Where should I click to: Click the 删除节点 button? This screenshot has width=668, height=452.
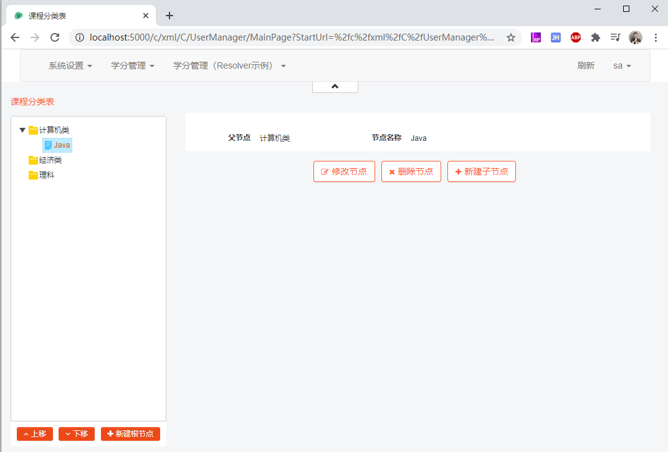pyautogui.click(x=411, y=171)
